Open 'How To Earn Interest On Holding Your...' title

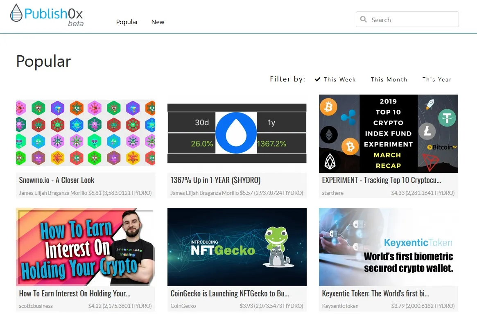(x=75, y=294)
